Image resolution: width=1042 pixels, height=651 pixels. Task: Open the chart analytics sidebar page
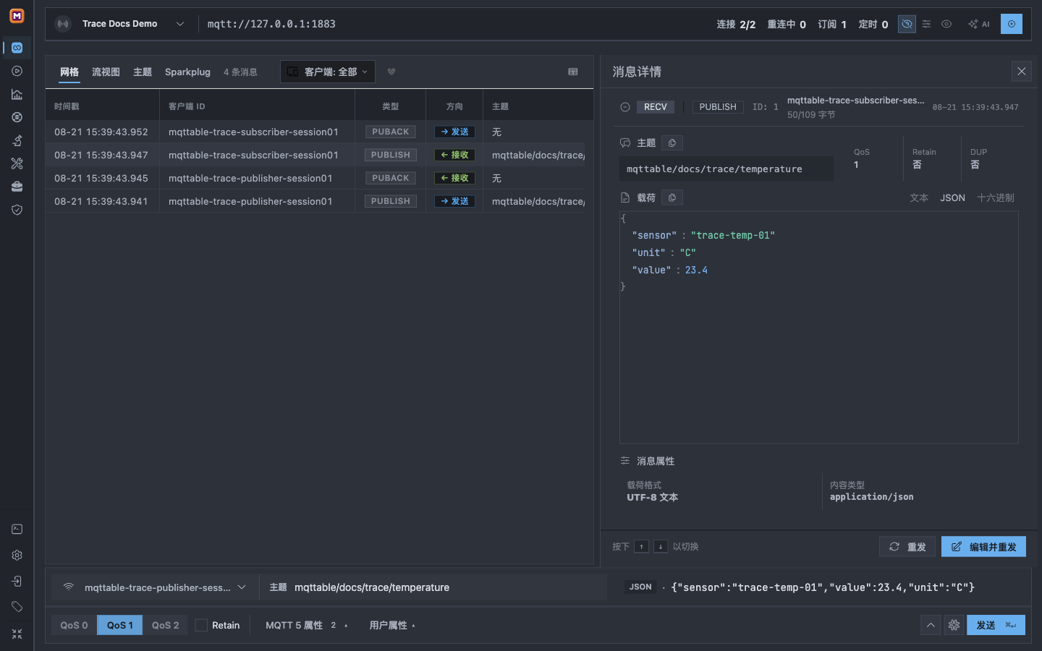[x=17, y=94]
